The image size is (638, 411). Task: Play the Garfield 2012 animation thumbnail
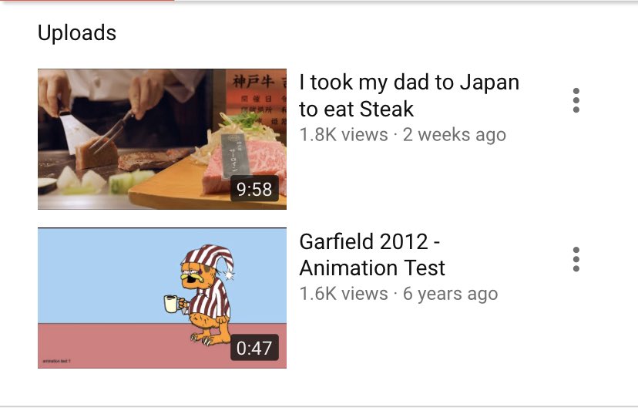(x=162, y=298)
